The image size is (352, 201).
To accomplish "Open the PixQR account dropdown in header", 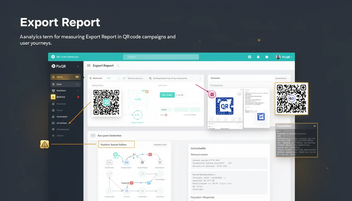I will [x=284, y=57].
